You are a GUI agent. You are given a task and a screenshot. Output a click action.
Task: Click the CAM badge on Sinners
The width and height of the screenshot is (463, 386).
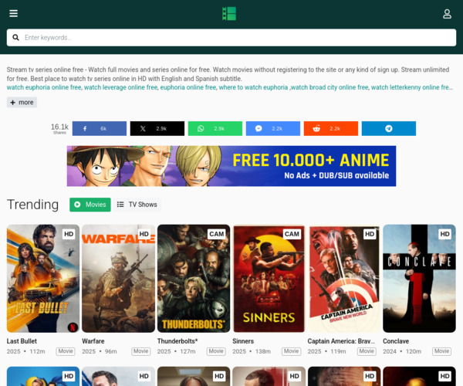292,234
